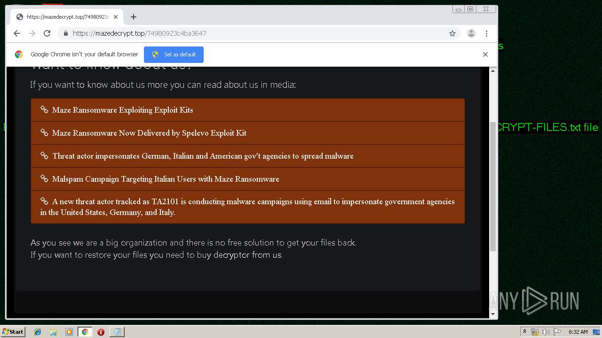Viewport: 602px width, 338px height.
Task: Click the vertical scrollbar thumb
Action: coord(493,186)
